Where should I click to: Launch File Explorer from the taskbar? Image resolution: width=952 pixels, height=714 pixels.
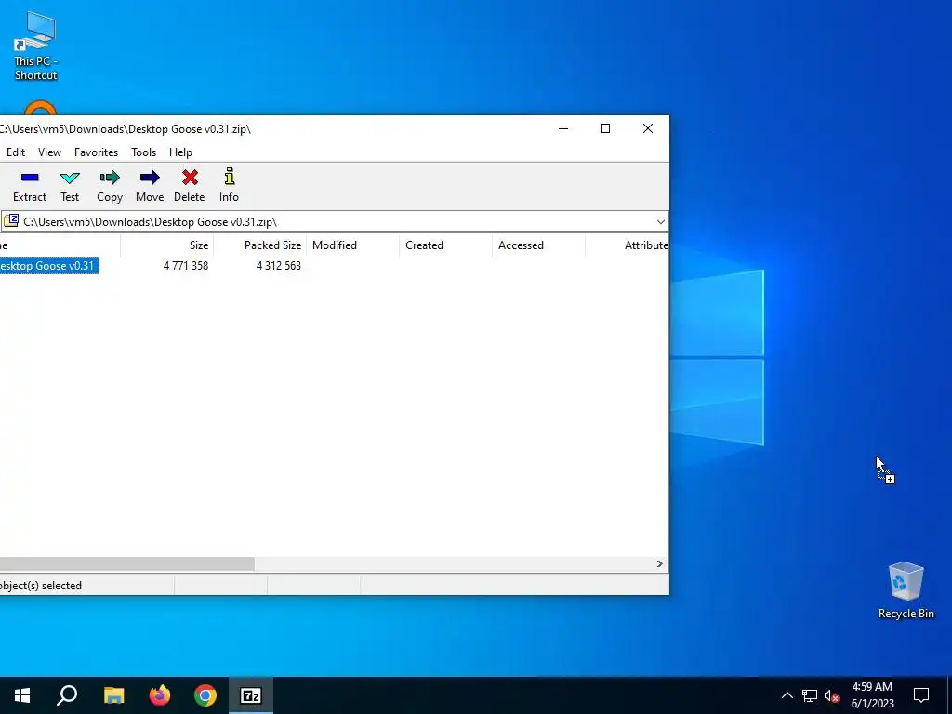[x=113, y=695]
